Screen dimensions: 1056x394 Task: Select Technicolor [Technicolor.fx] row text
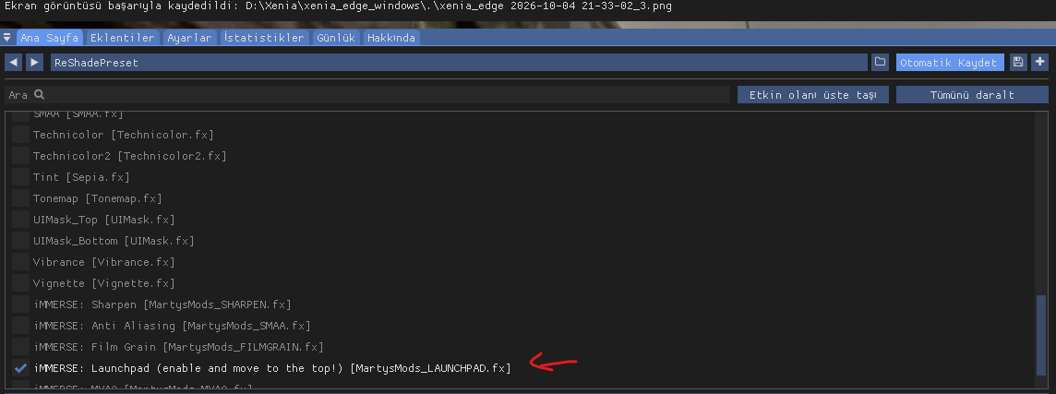click(124, 135)
